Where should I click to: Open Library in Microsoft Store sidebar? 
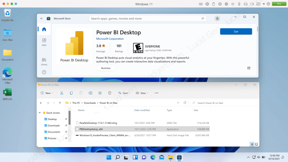(44, 62)
